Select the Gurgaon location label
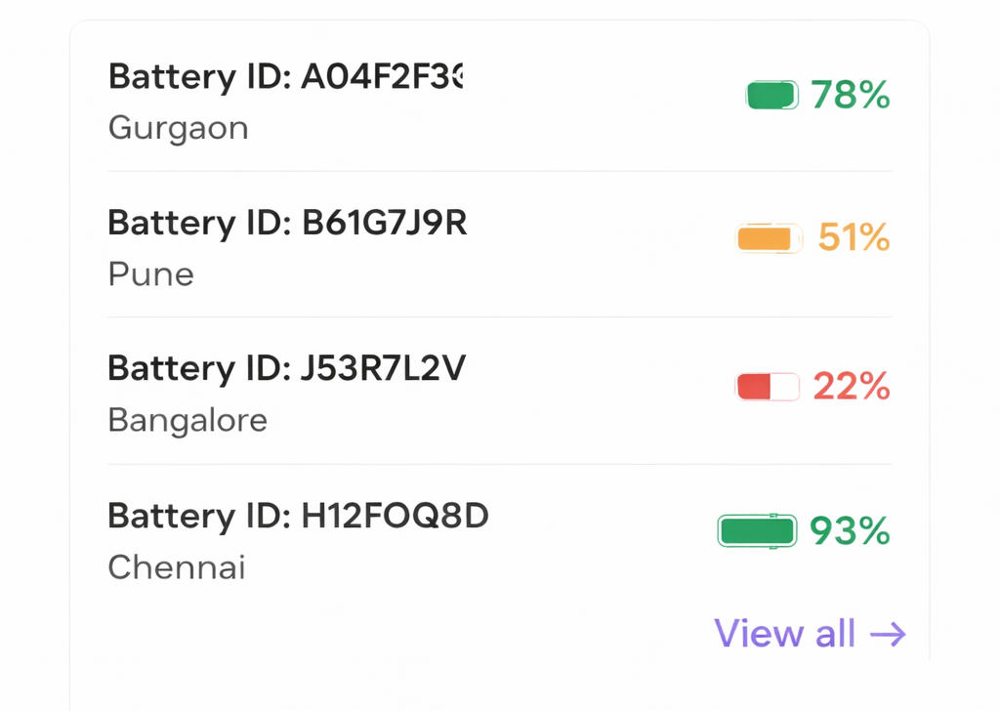 (178, 128)
